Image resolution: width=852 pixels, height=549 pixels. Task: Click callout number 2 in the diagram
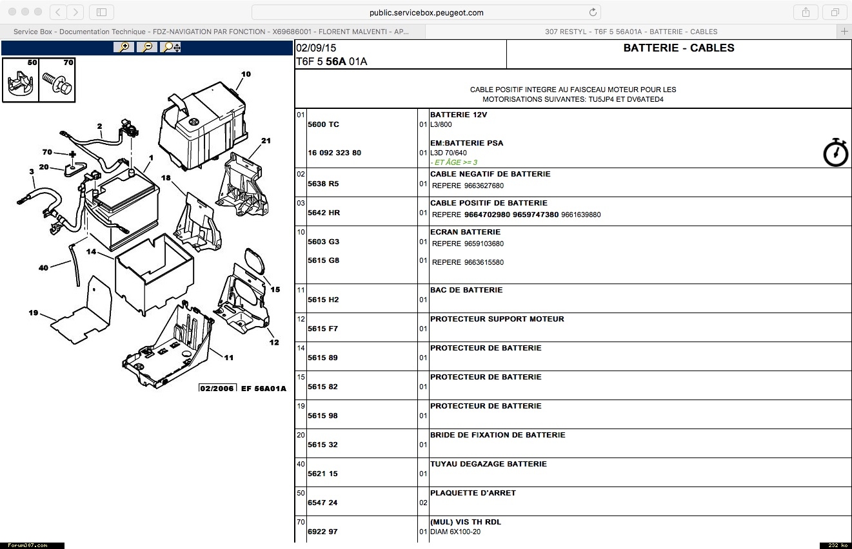[x=100, y=126]
